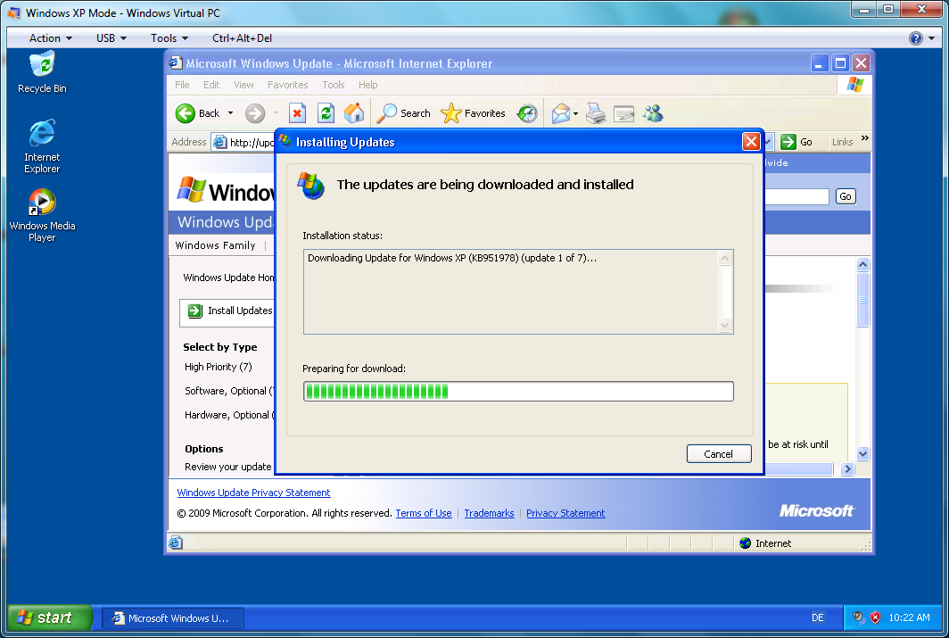Open the Windows Update Privacy Statement link

coord(253,492)
